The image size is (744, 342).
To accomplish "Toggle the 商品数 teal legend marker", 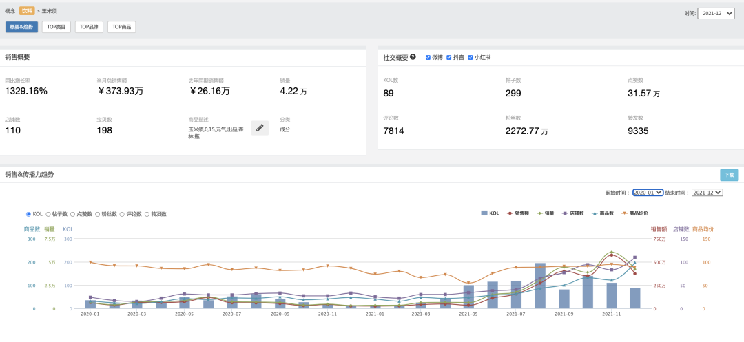I will click(595, 213).
